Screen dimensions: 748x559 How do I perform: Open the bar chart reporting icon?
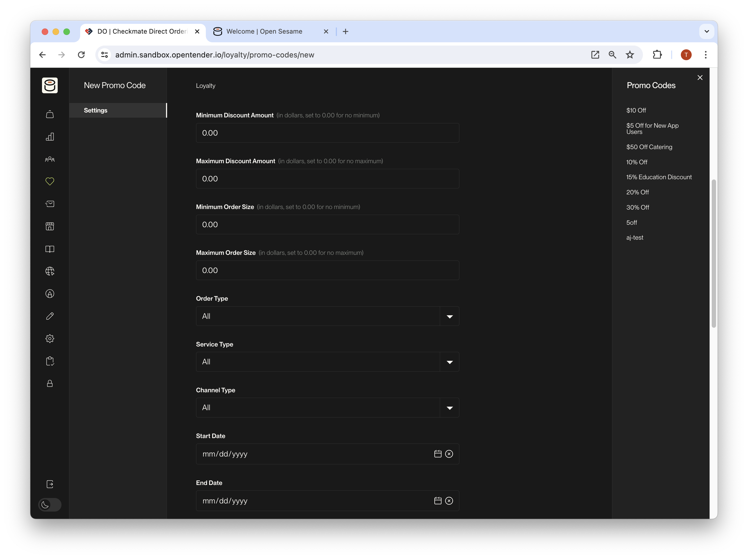(50, 137)
